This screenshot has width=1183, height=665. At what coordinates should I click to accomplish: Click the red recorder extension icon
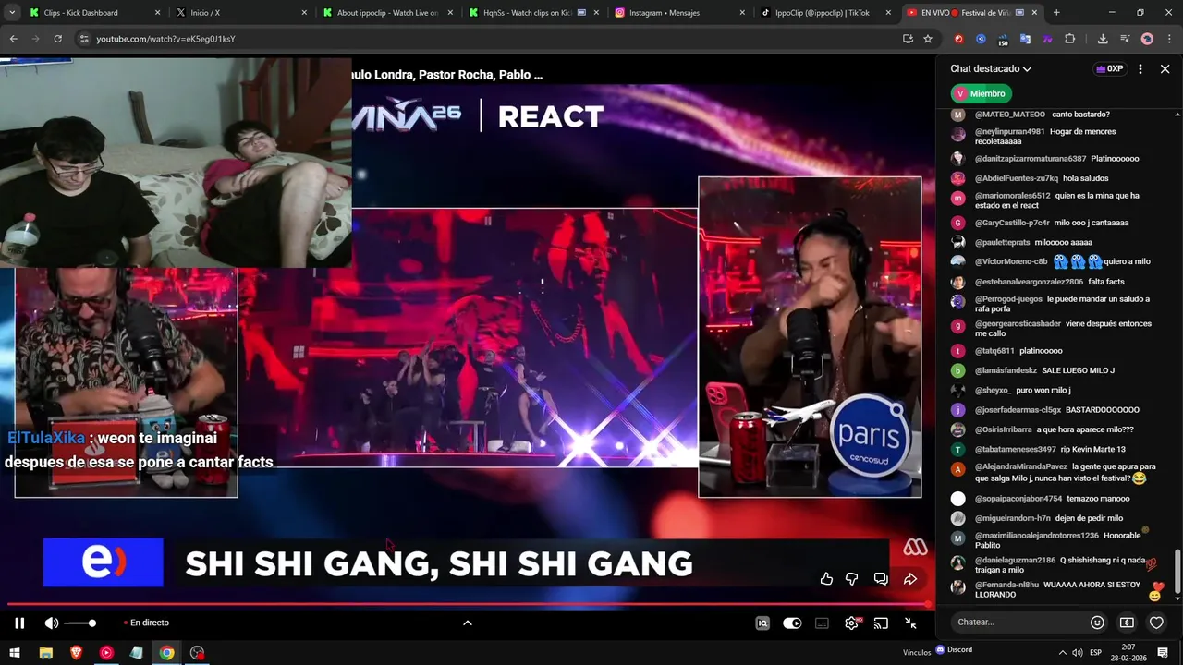pos(958,39)
